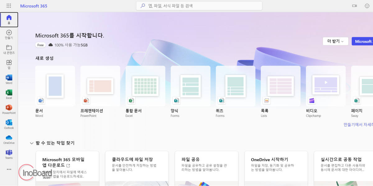Click the feedback smiley icon
The image size is (373, 186).
(367, 6)
